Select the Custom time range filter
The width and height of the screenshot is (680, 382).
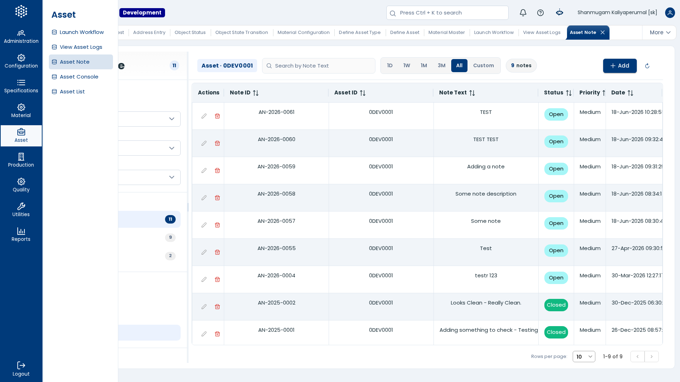pyautogui.click(x=483, y=66)
